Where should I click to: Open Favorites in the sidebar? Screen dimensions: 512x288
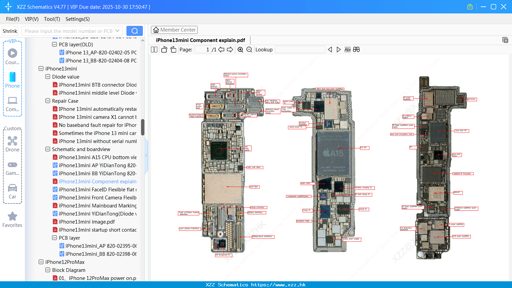click(x=12, y=220)
